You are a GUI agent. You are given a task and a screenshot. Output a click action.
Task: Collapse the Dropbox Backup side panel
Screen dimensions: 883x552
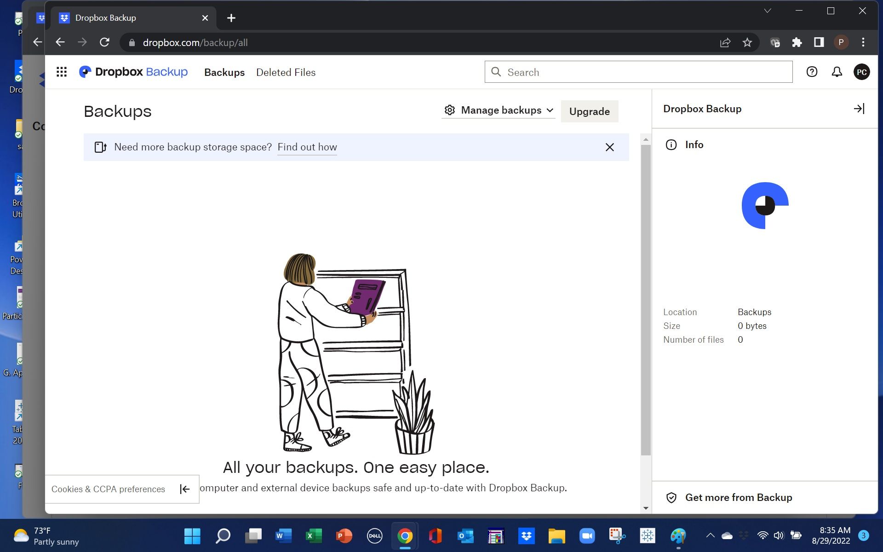[x=859, y=109]
